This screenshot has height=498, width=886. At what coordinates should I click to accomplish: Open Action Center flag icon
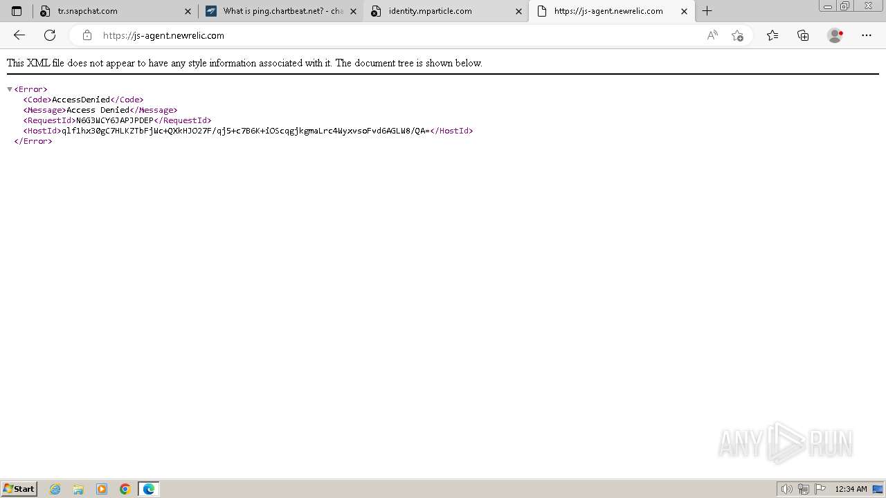[x=820, y=489]
